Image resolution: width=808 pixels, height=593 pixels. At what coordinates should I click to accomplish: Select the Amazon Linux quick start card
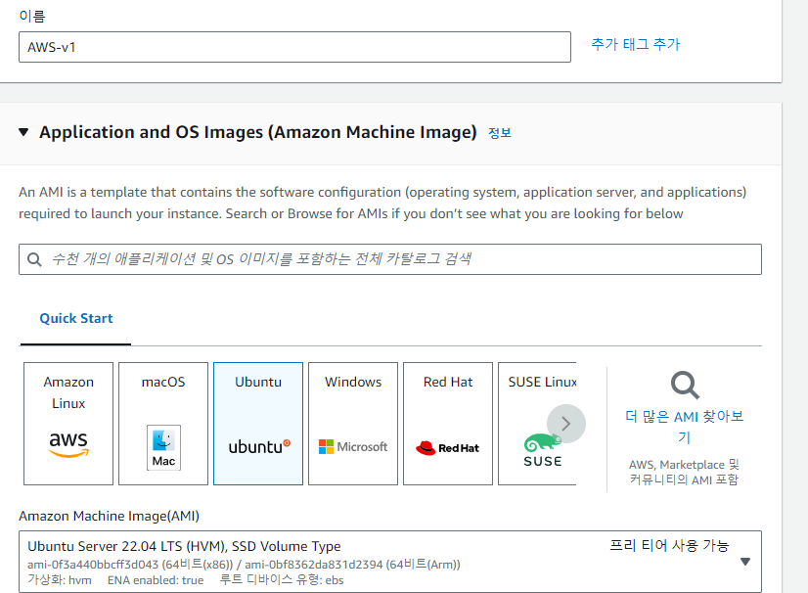[x=67, y=423]
